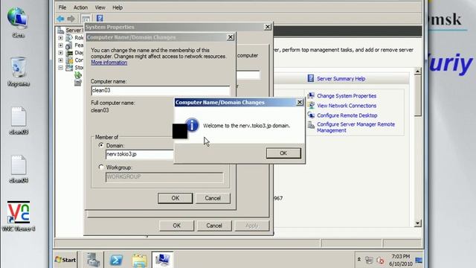Show hidden tray icons arrow
Screen dimensions: 476x268
tap(358, 260)
